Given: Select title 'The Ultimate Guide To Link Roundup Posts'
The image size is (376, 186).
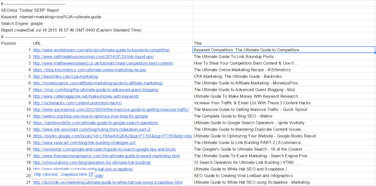Looking at the screenshot, I should (x=284, y=56).
